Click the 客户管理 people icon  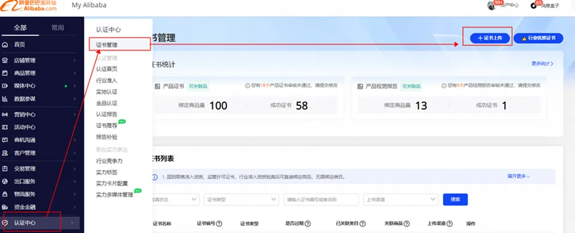coord(5,153)
